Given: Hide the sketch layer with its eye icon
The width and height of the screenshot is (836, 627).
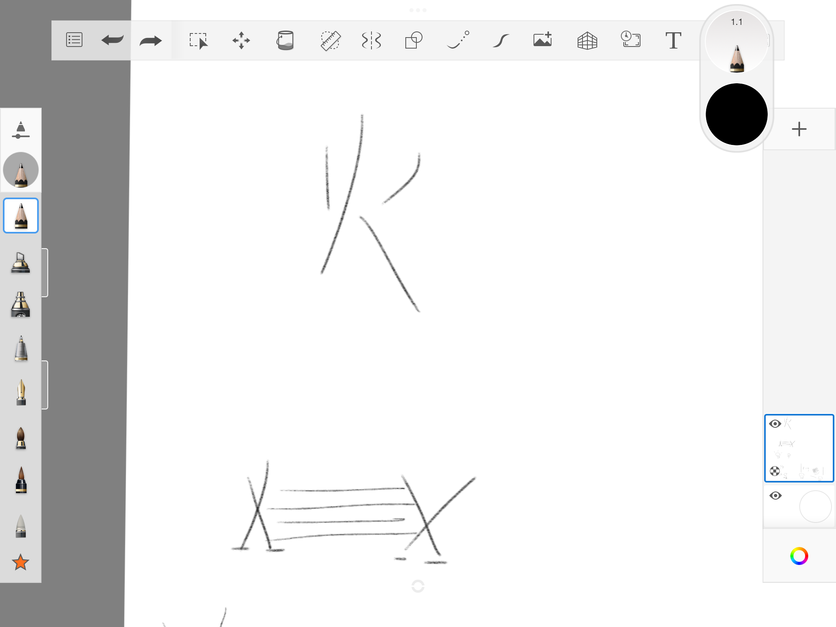Looking at the screenshot, I should pos(775,424).
